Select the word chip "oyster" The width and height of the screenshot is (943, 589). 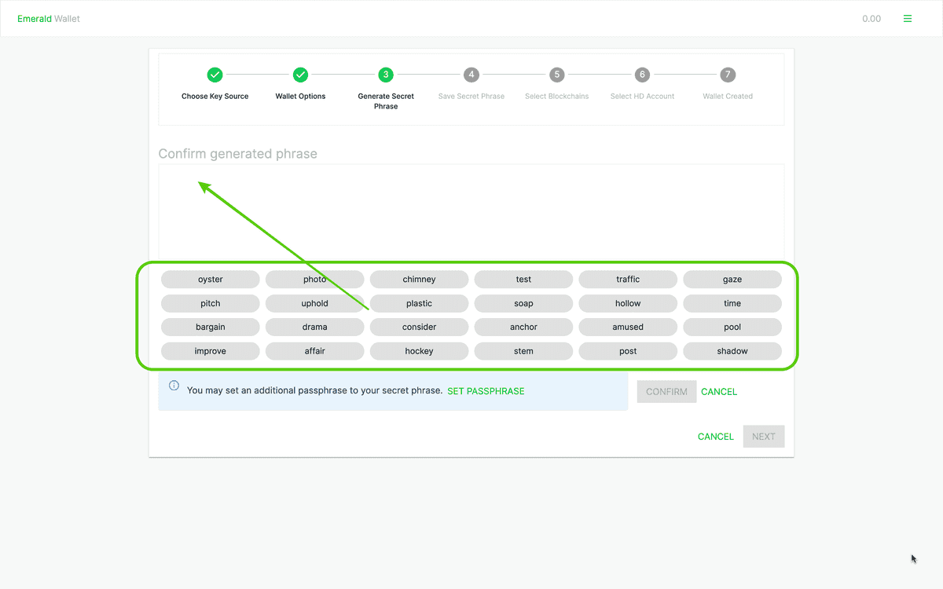(x=210, y=280)
